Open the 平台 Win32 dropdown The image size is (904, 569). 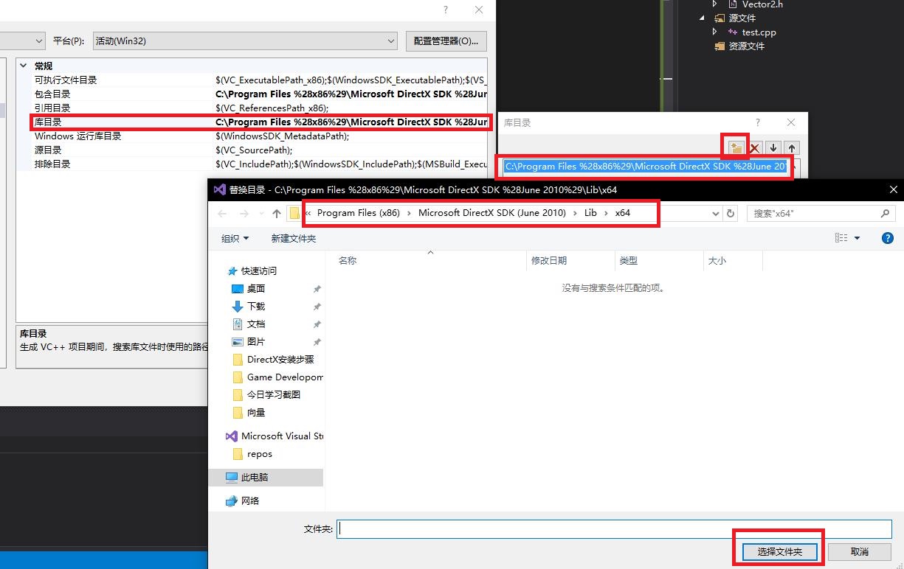(x=245, y=41)
